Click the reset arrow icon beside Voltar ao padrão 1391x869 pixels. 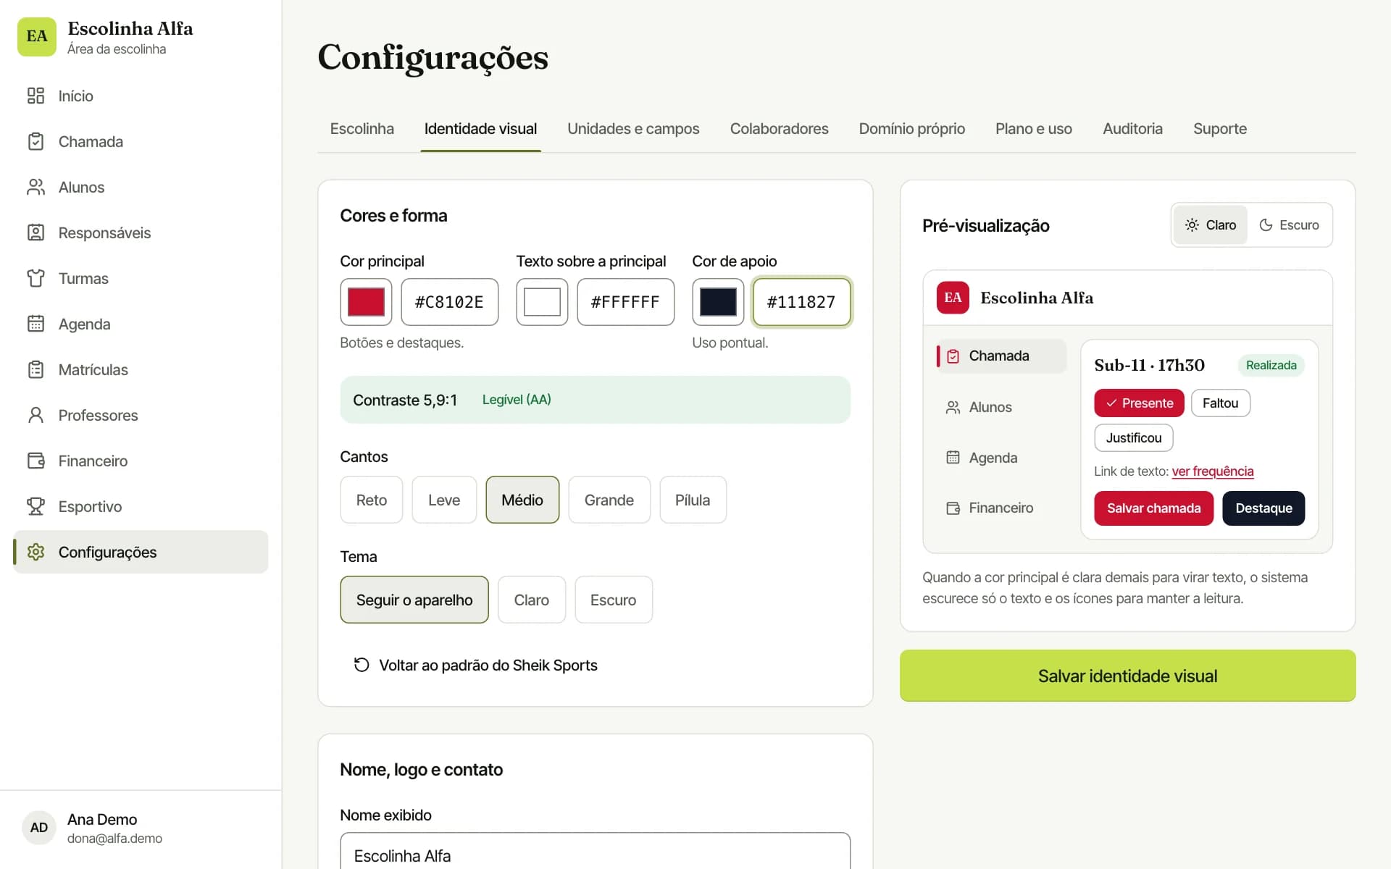pos(362,665)
